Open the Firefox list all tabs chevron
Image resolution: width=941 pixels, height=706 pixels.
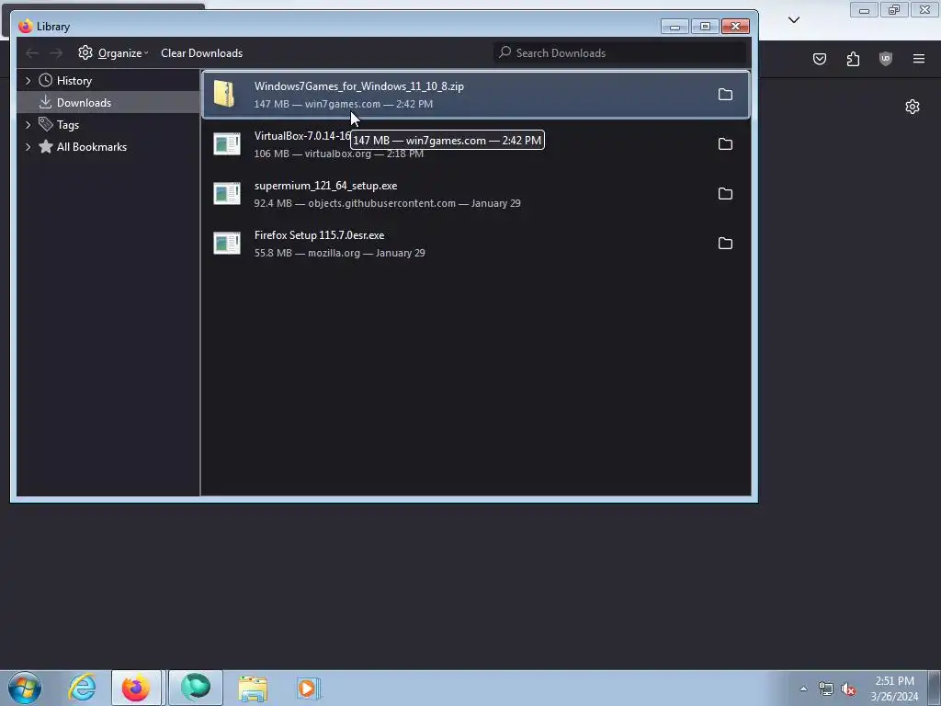coord(794,20)
